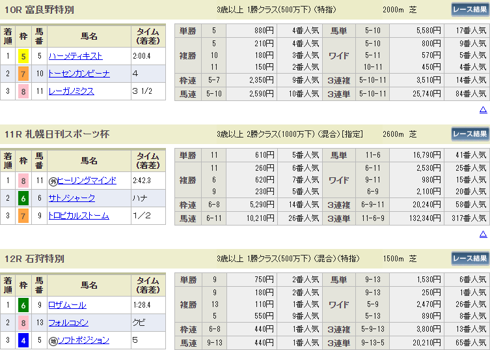Click the 地 mark beside ソフトポジション

pos(53,341)
